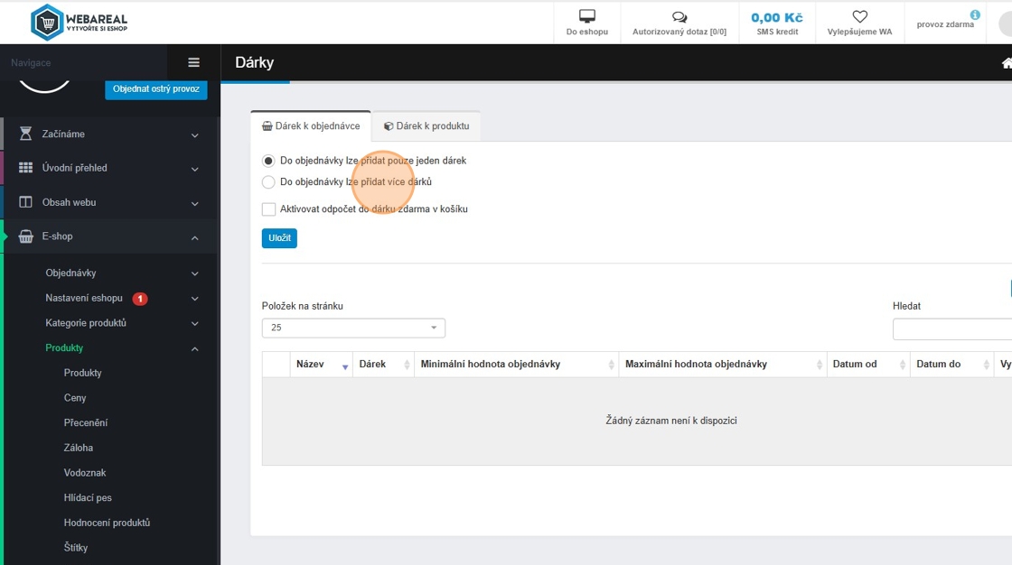Image resolution: width=1012 pixels, height=565 pixels.
Task: Collapse the E-shop section
Action: 195,238
